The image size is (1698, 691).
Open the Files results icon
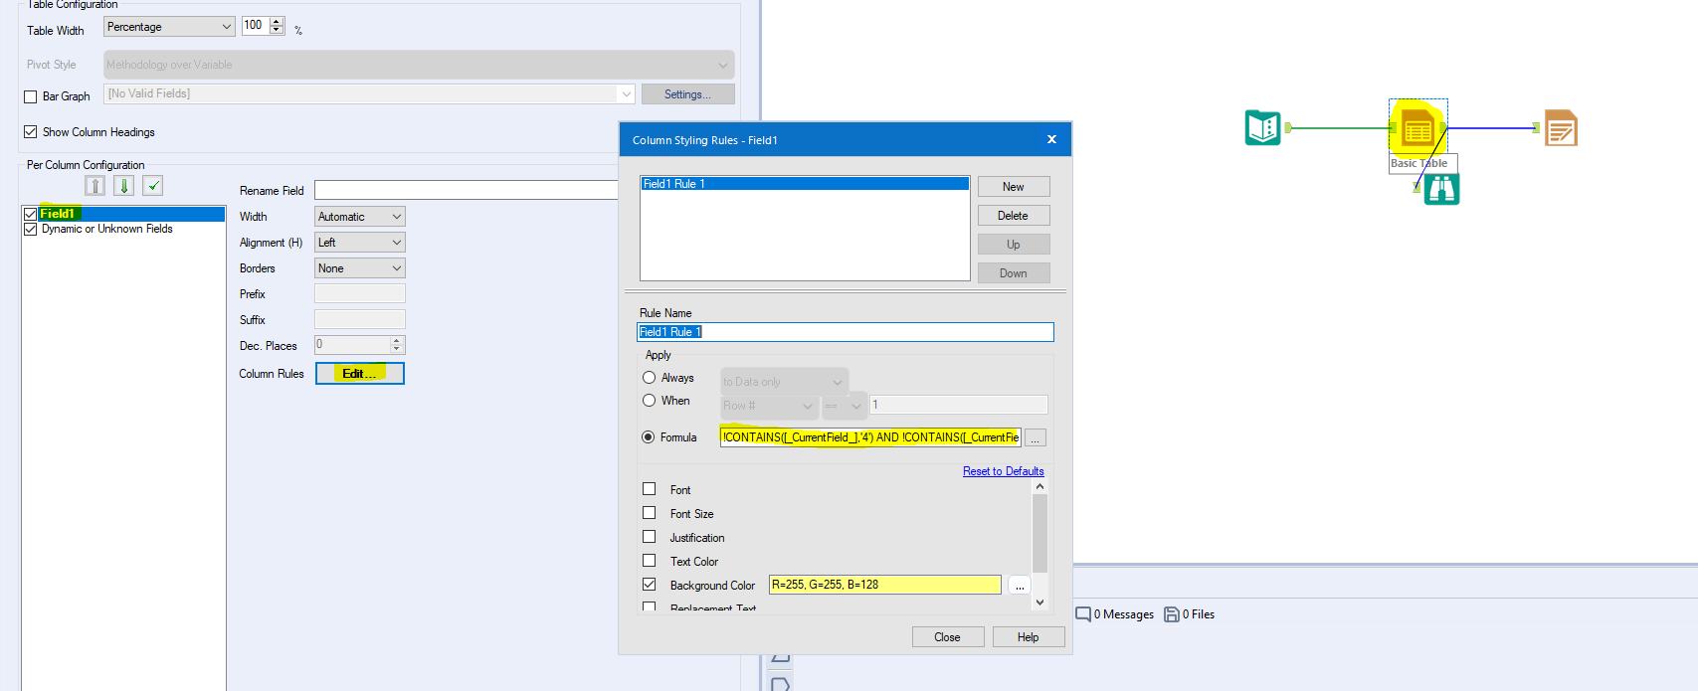[1172, 614]
